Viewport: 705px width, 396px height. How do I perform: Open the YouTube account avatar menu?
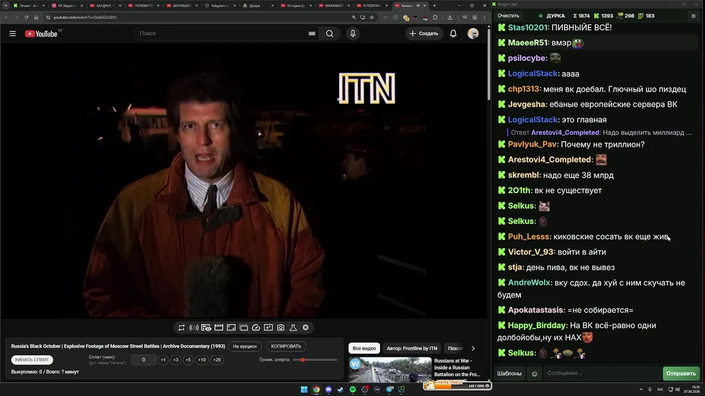point(473,34)
